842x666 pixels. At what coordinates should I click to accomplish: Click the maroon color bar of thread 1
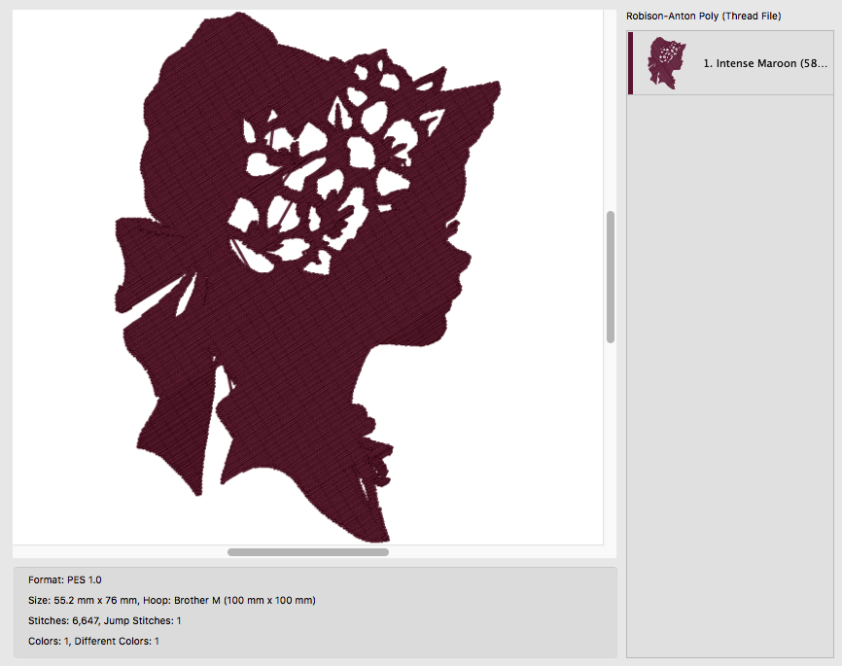tap(630, 63)
